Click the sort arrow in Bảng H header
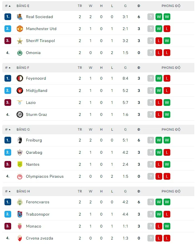 9,191
